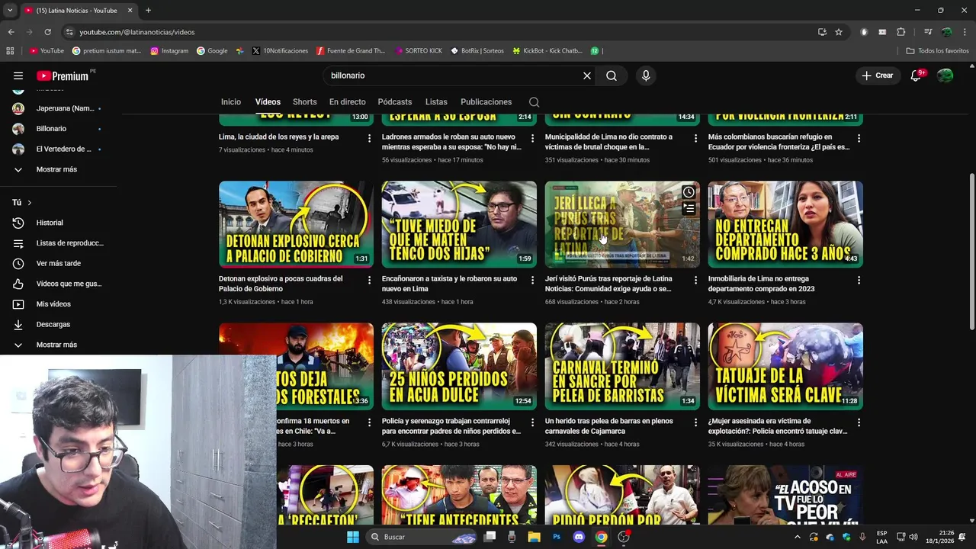Image resolution: width=976 pixels, height=549 pixels.
Task: Open Billonario subscription channel
Action: pos(50,129)
